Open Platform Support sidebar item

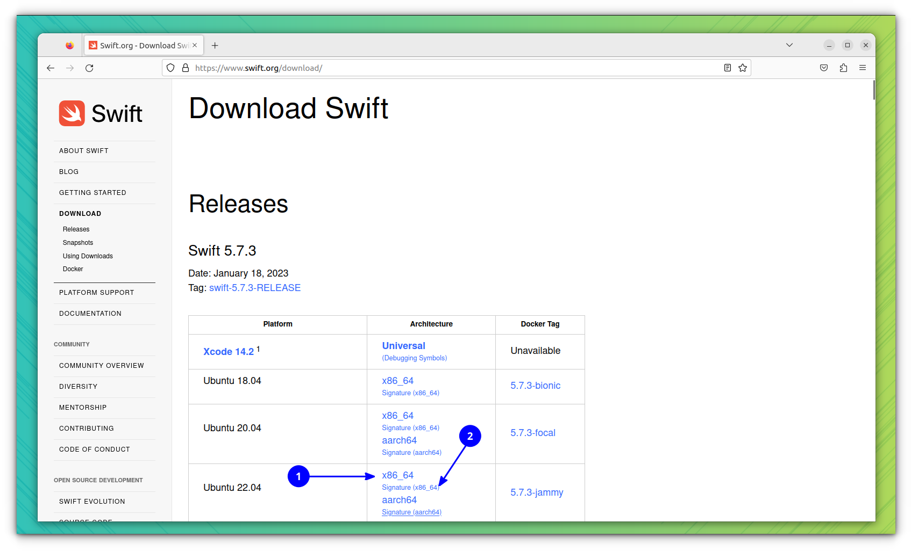(97, 293)
